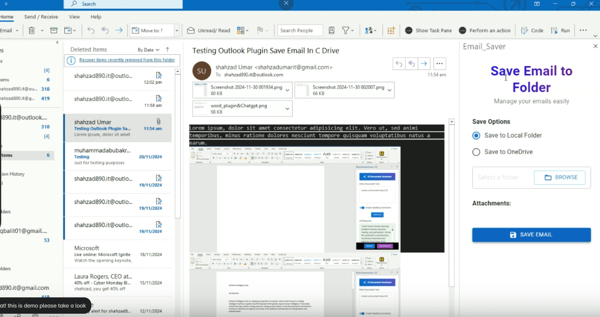Open the toolbar more commands ellipsis
This screenshot has height=317, width=600.
pyautogui.click(x=583, y=30)
